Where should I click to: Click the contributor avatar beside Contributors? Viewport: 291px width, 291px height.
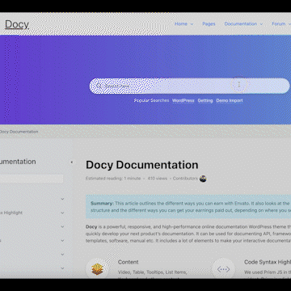203,179
